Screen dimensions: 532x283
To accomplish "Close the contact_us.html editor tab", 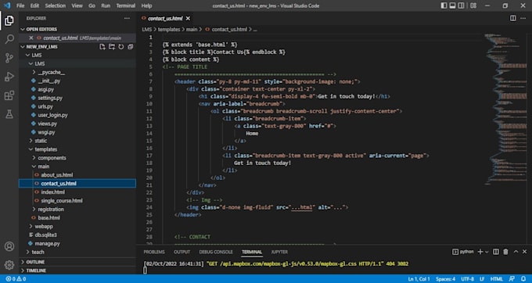I will 188,18.
